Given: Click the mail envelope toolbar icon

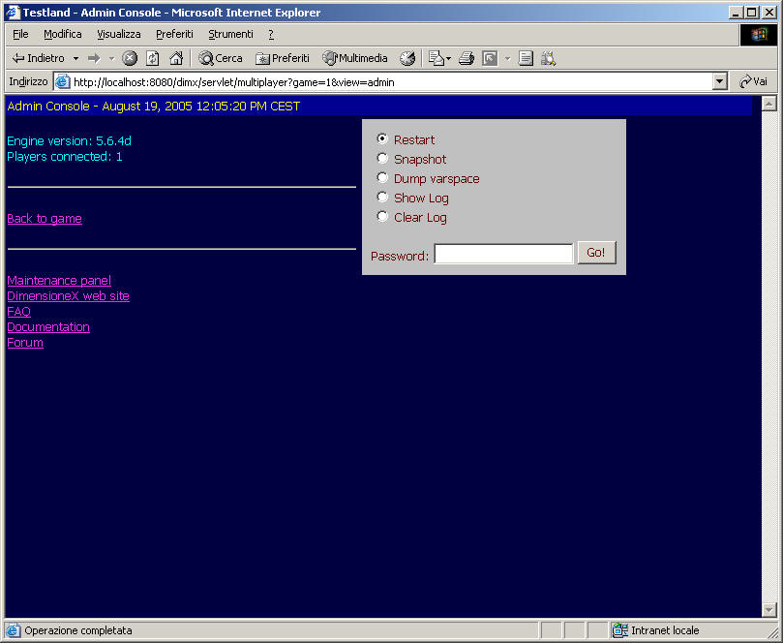Looking at the screenshot, I should click(436, 58).
